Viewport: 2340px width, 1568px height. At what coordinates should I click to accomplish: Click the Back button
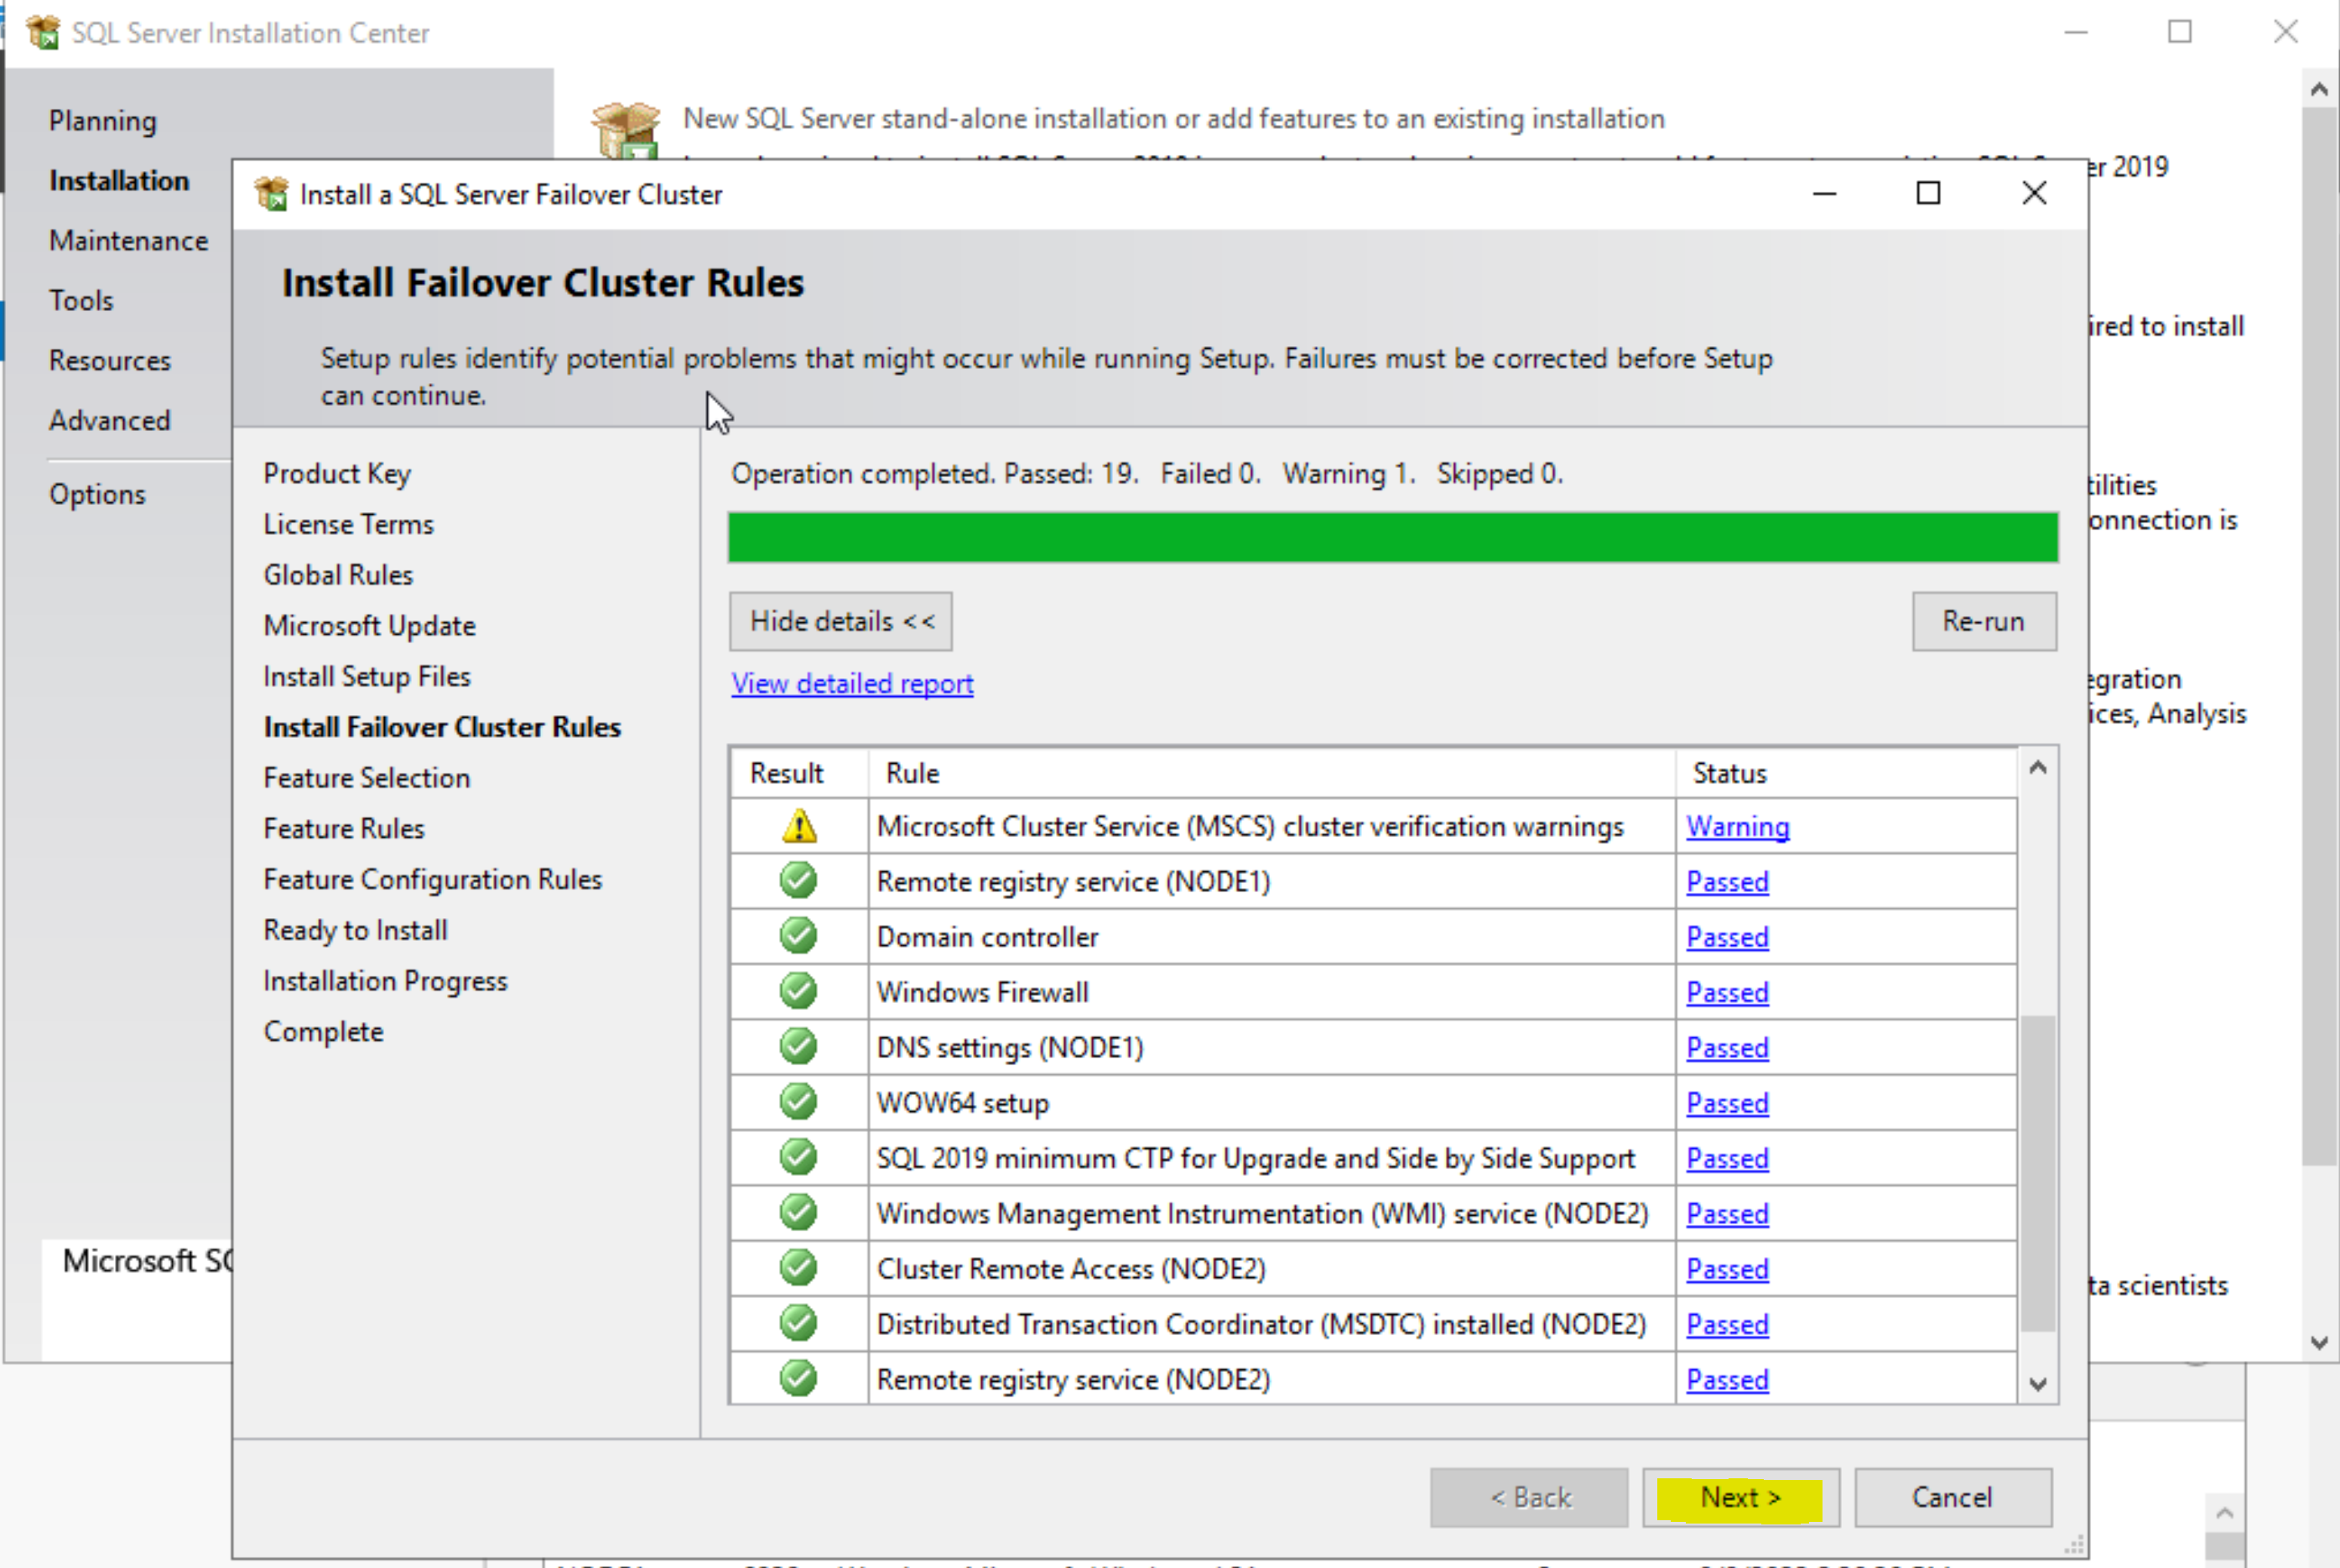[1529, 1497]
